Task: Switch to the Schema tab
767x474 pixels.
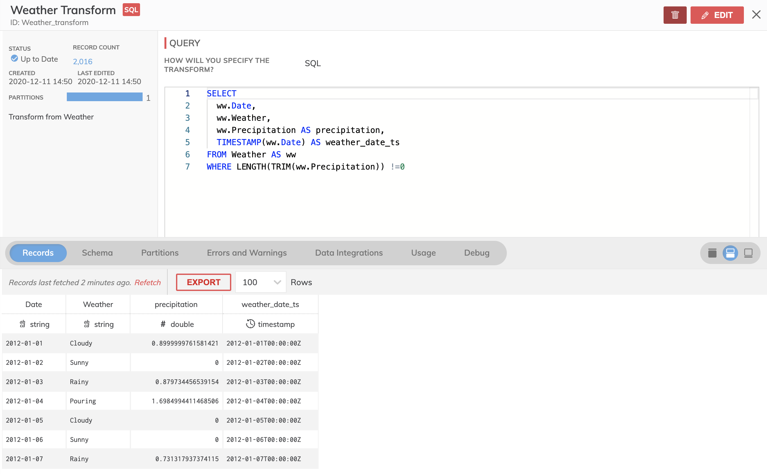Action: pos(97,253)
